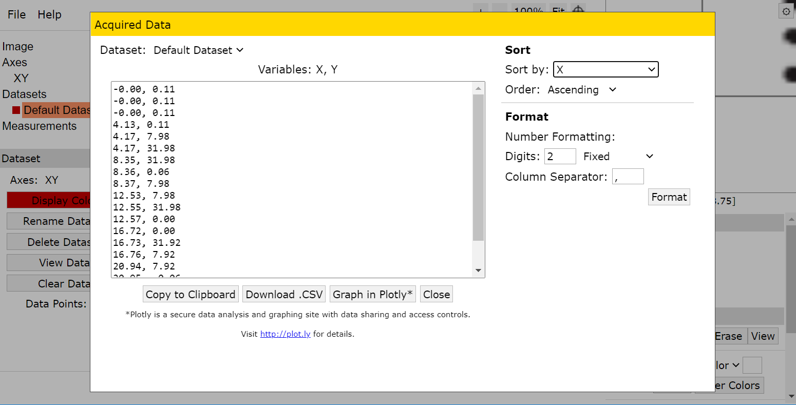This screenshot has width=796, height=405.
Task: Click the View button in the right panel
Action: point(763,336)
